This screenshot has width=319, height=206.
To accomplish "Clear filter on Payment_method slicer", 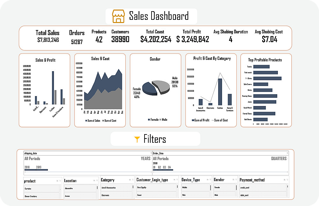I will tap(287, 180).
